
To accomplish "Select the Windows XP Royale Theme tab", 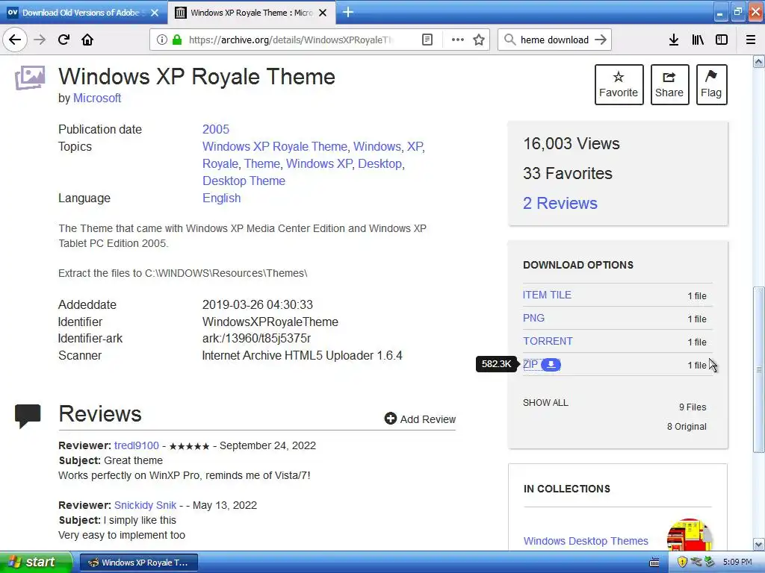I will point(251,13).
